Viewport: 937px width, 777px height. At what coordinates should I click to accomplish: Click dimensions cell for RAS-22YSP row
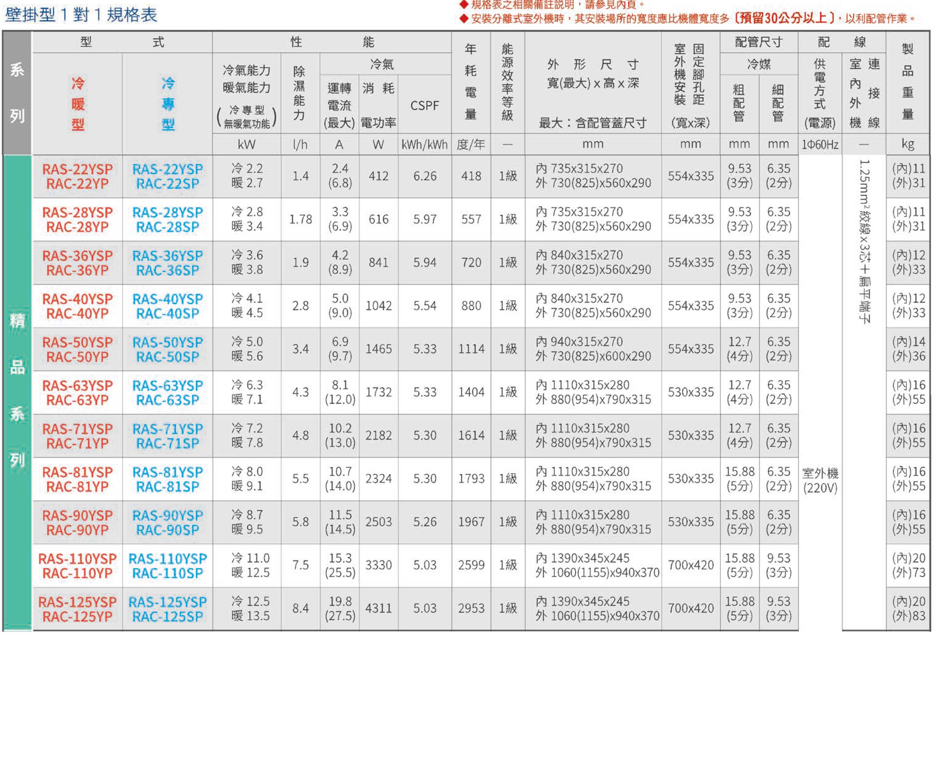pos(593,176)
